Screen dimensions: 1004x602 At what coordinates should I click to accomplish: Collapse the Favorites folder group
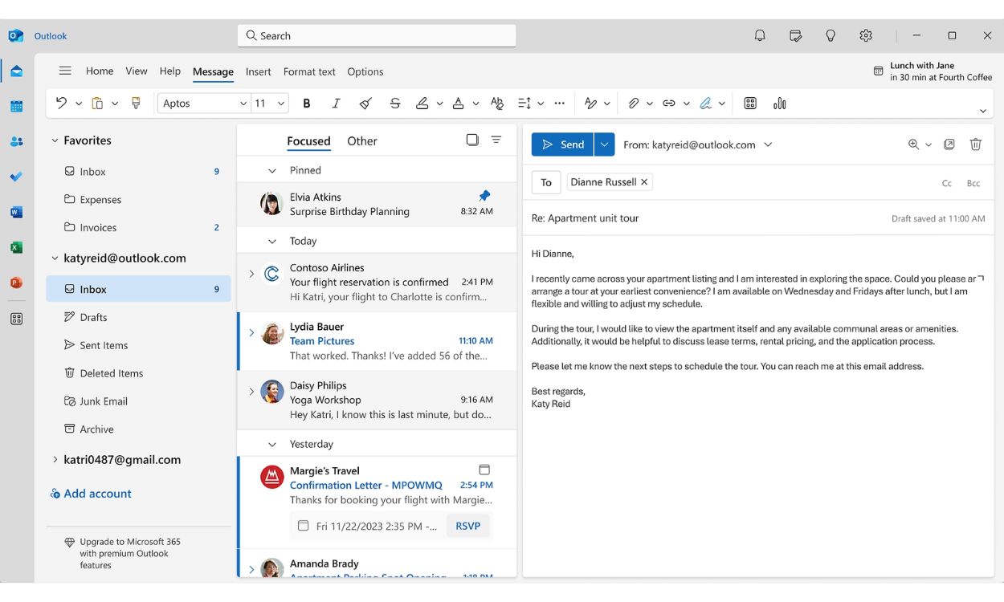(x=55, y=140)
